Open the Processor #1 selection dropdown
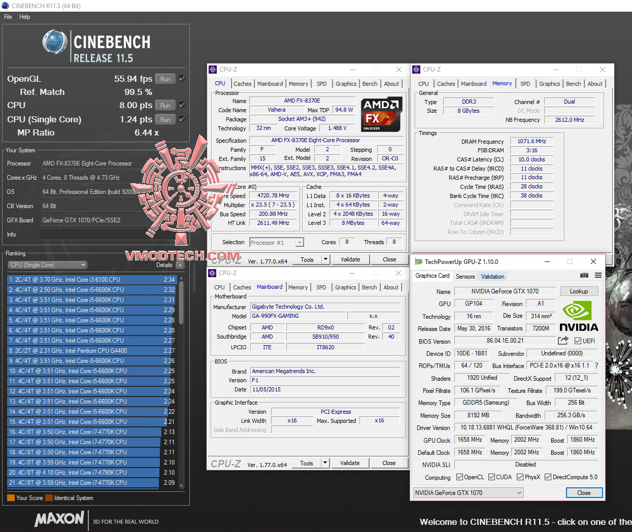This screenshot has width=632, height=532. click(277, 243)
